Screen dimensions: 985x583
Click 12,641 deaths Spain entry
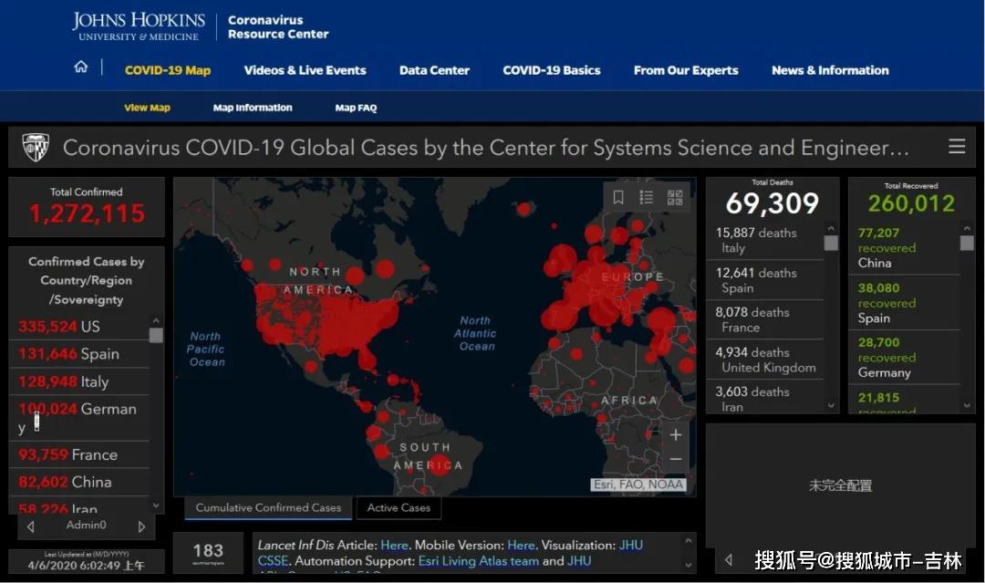coord(765,280)
